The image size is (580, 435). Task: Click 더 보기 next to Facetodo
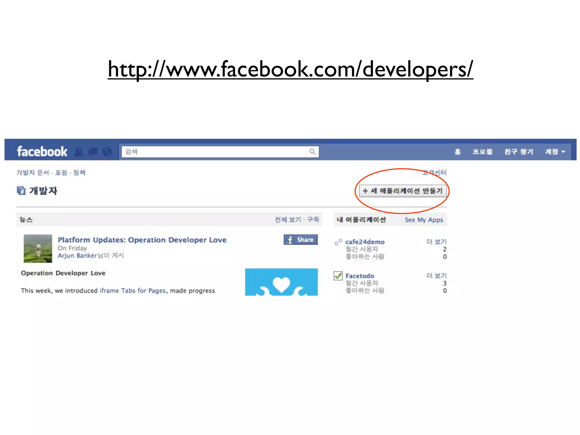pos(436,276)
